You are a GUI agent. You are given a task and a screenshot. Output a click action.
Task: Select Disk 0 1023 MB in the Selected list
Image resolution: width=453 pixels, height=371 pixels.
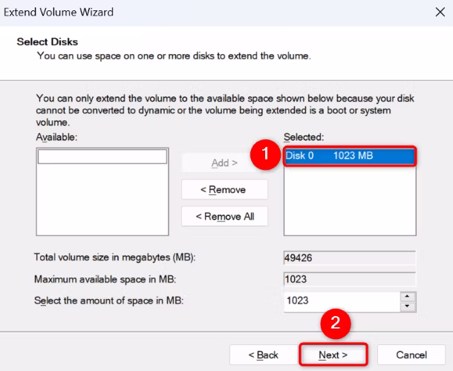tap(350, 156)
